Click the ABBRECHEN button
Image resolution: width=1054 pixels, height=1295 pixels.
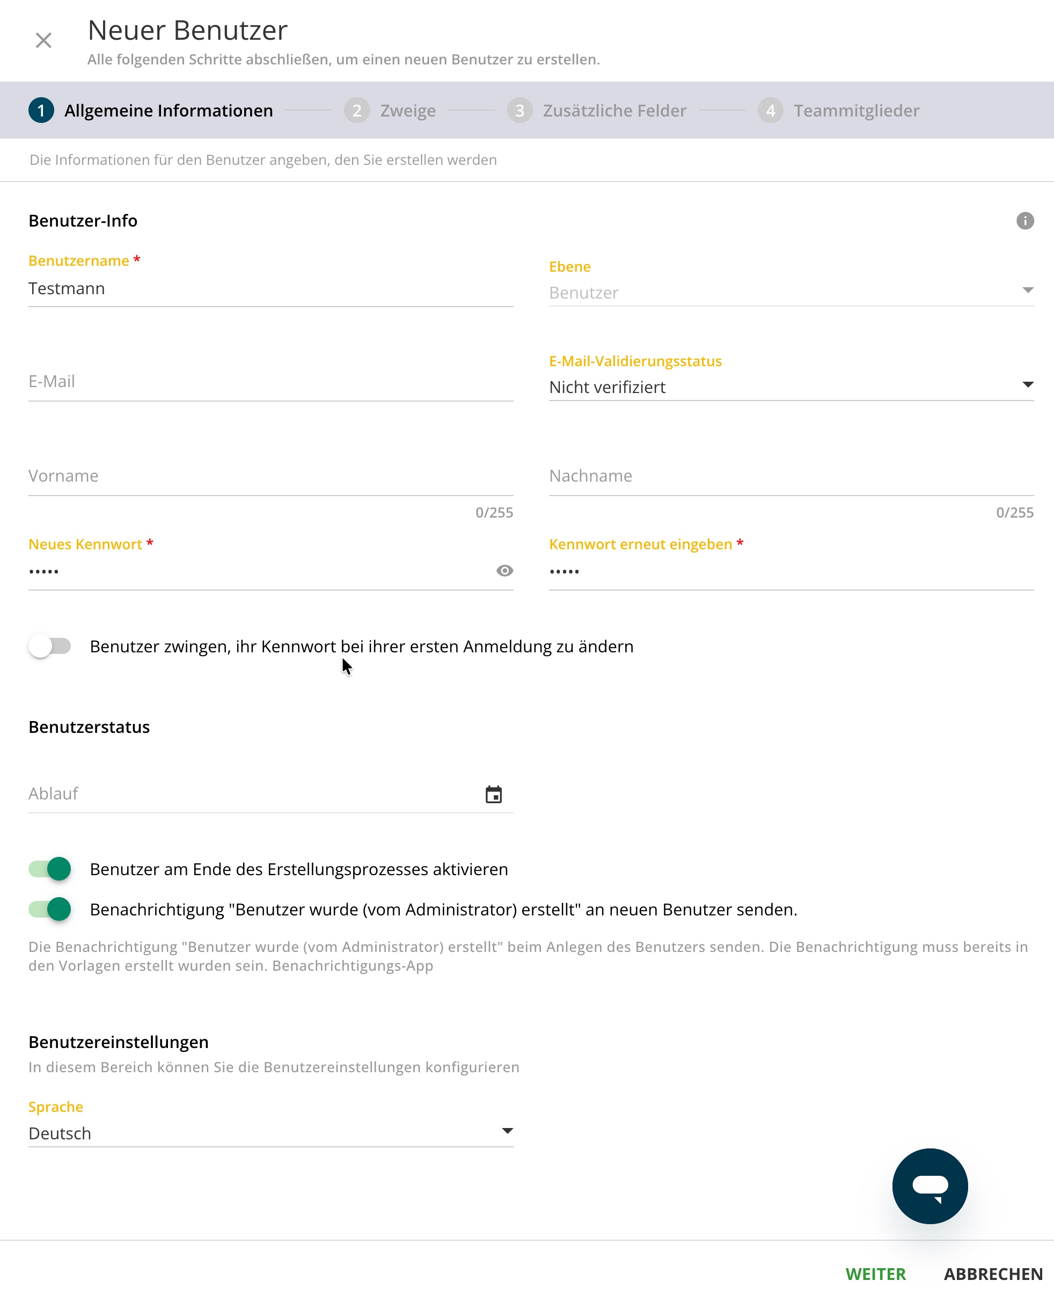[993, 1274]
